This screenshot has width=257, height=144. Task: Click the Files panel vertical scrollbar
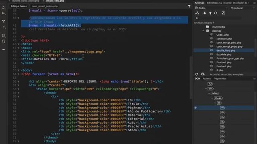tap(255, 48)
